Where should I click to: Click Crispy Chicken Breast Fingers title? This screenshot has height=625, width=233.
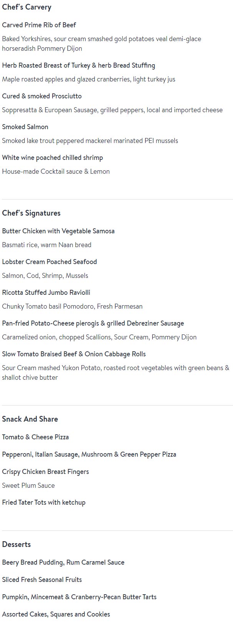point(45,472)
